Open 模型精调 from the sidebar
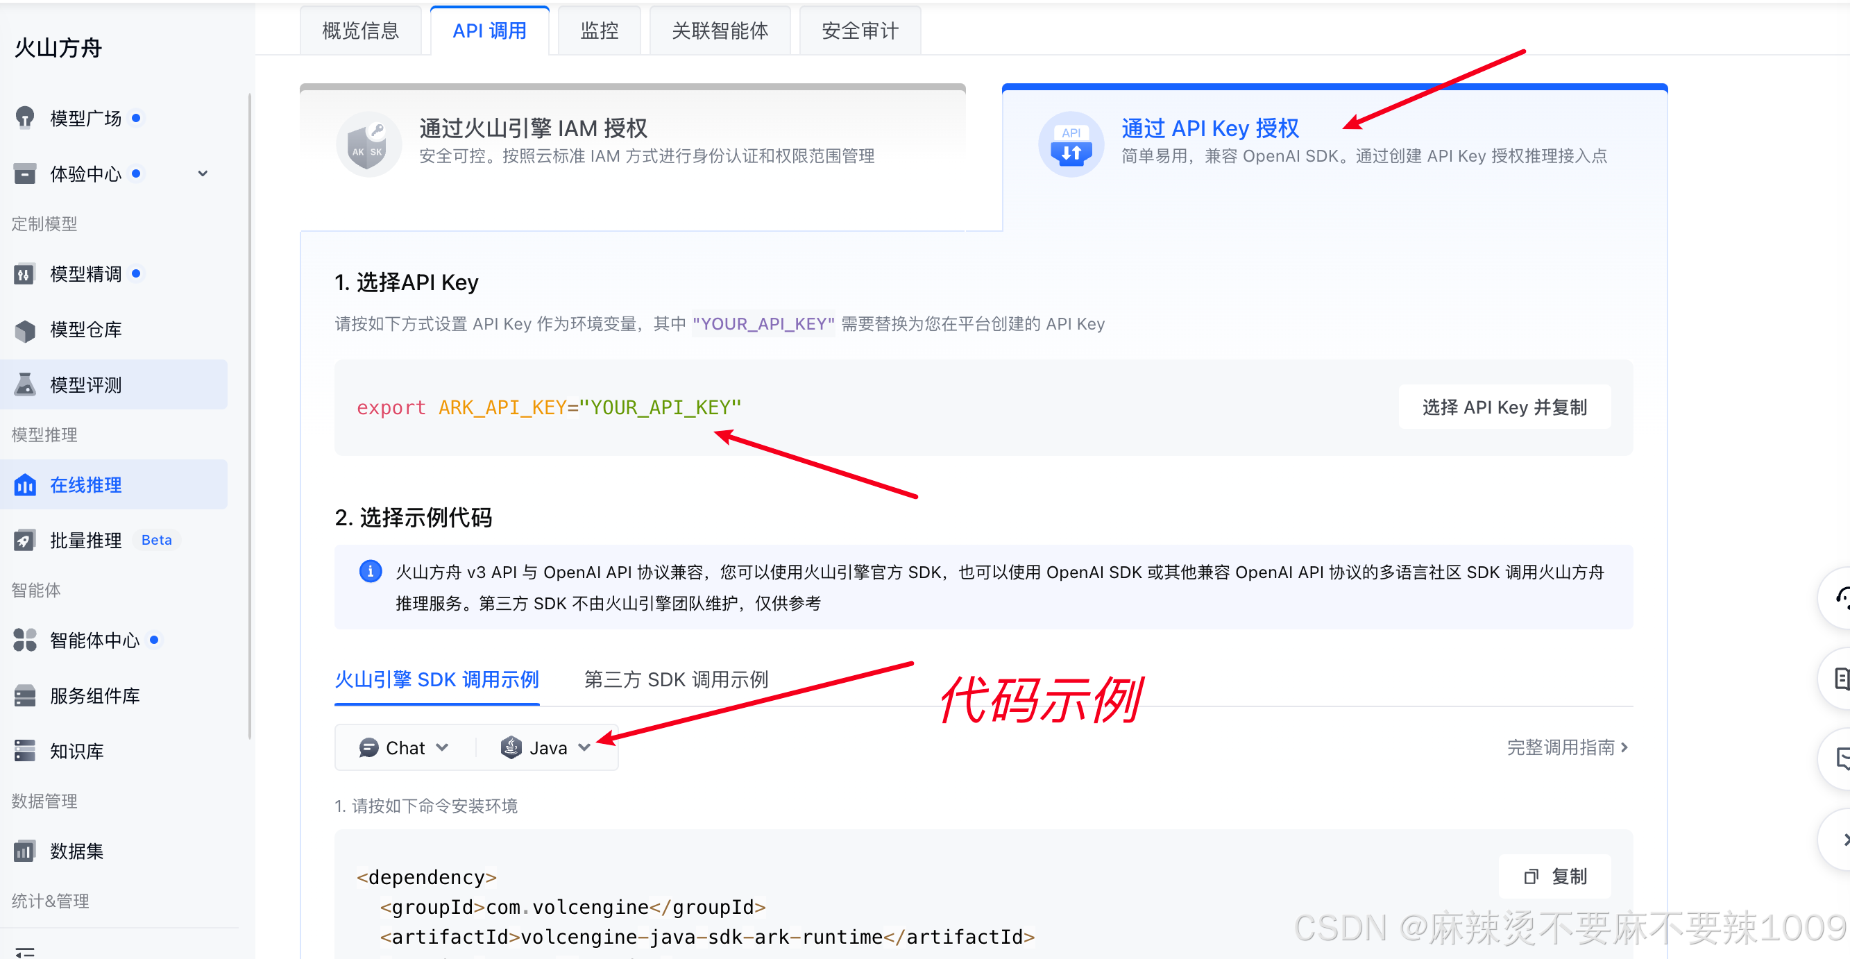1850x959 pixels. pos(85,273)
